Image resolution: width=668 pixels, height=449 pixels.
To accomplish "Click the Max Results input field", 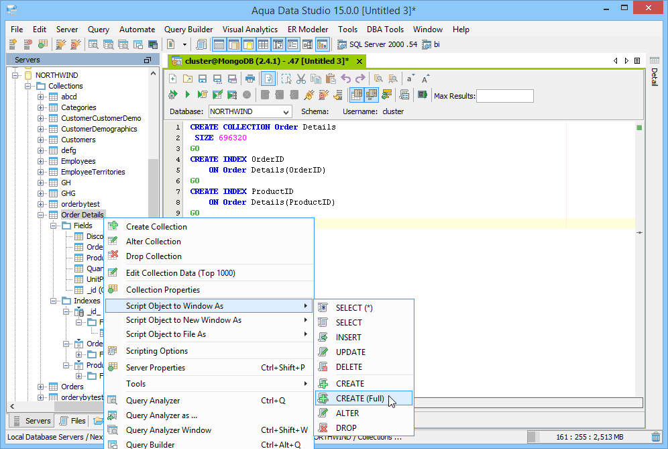I will [505, 96].
